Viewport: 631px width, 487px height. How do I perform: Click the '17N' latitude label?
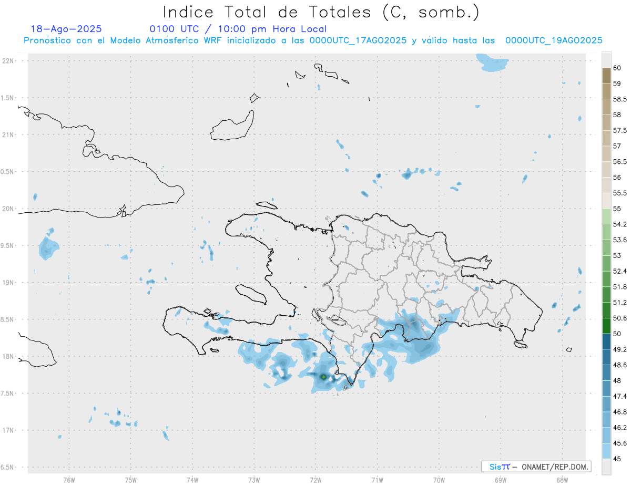pos(9,430)
